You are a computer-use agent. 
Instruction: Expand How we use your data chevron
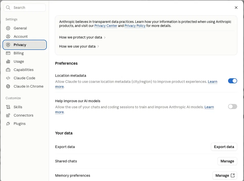click(x=98, y=47)
